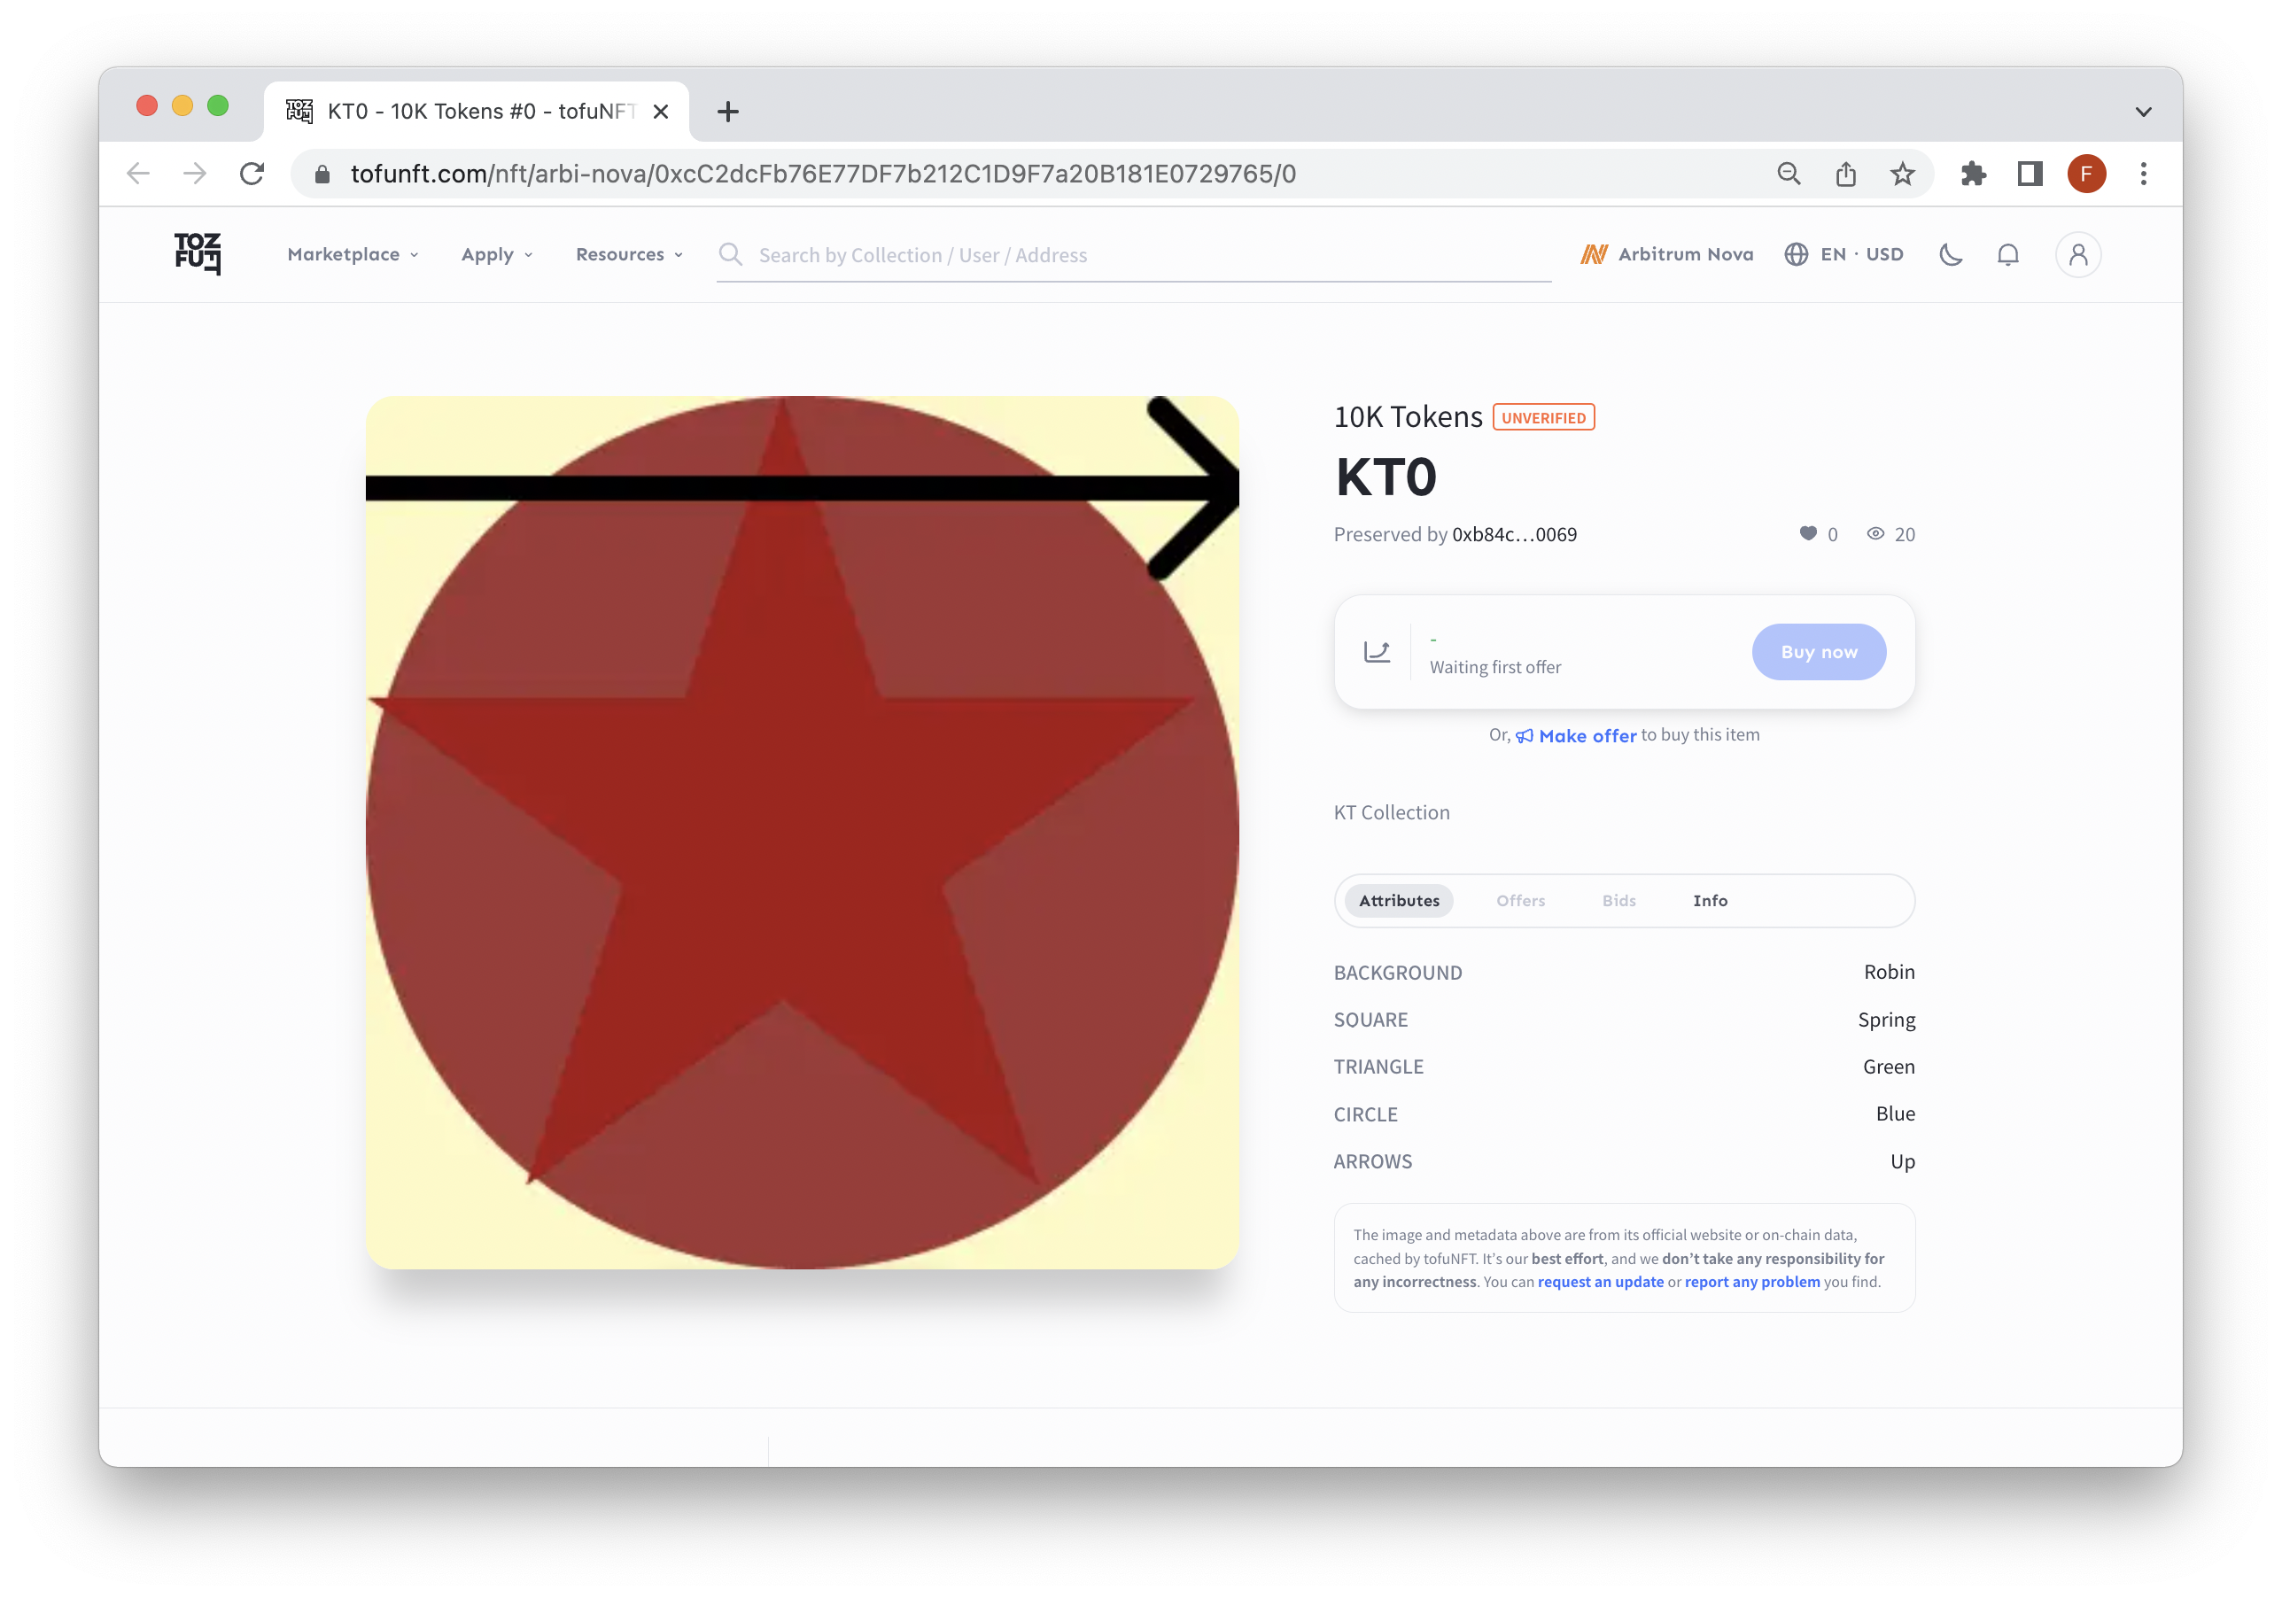Switch to the Info tab
The height and width of the screenshot is (1598, 2282).
[x=1710, y=900]
